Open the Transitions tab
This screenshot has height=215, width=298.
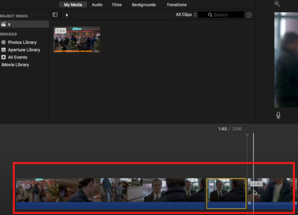(177, 5)
